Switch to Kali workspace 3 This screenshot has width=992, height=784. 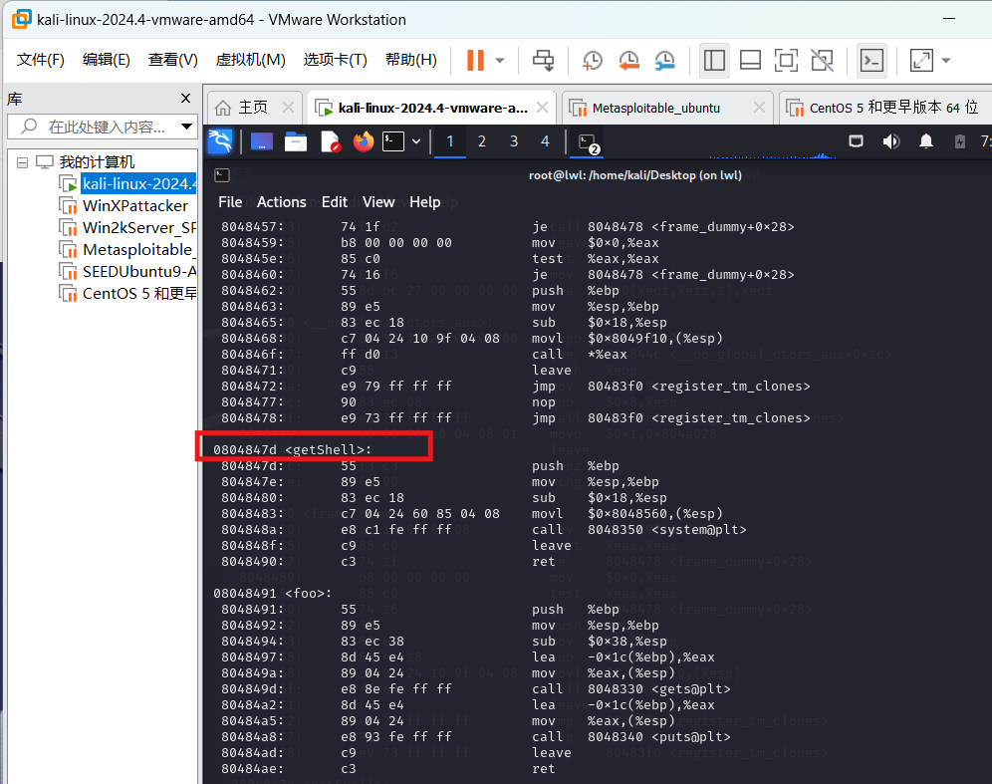514,141
